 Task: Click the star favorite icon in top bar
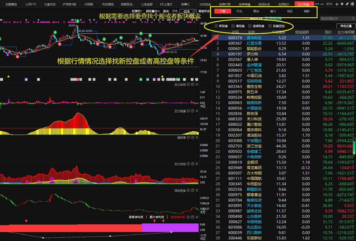pyautogui.click(x=342, y=4)
